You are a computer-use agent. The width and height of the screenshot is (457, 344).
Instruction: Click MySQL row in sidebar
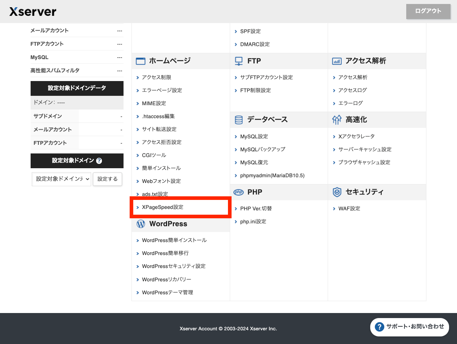click(x=77, y=57)
